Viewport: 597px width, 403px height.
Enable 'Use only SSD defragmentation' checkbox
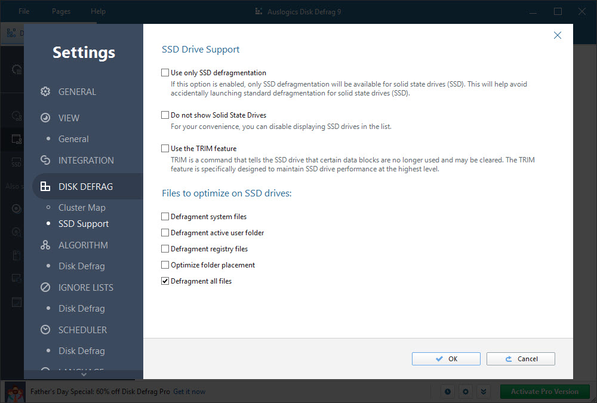[165, 72]
